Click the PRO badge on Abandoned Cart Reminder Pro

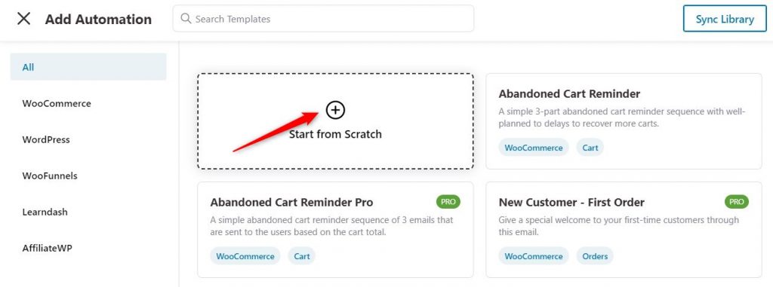tap(448, 201)
